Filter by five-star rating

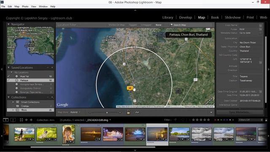pos(208,120)
